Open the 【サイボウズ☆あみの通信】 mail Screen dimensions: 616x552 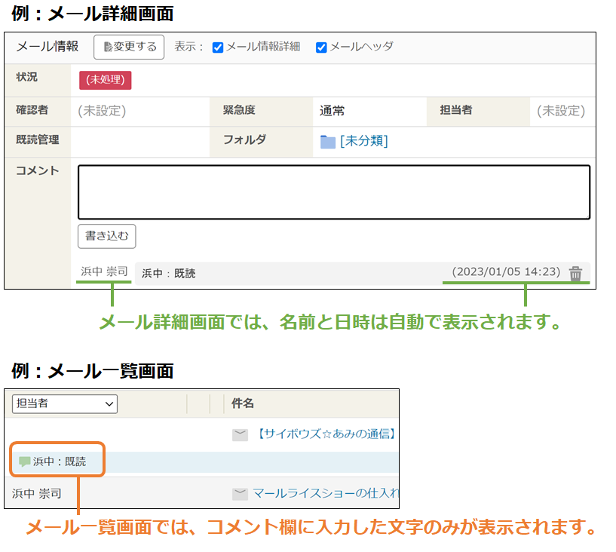pyautogui.click(x=324, y=434)
